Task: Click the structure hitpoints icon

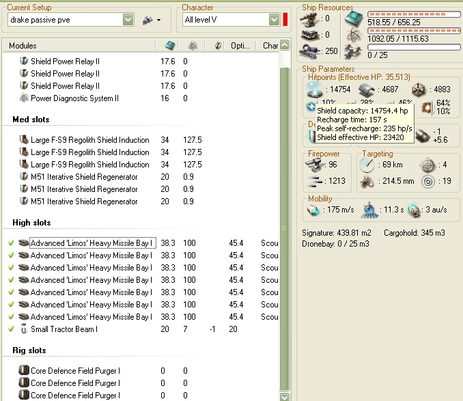Action: [419, 88]
